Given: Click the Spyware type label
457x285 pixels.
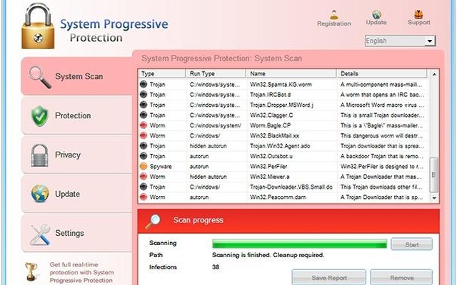Looking at the screenshot, I should (161, 166).
